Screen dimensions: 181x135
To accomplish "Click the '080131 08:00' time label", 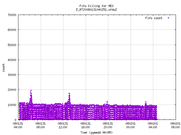I will (40, 125).
